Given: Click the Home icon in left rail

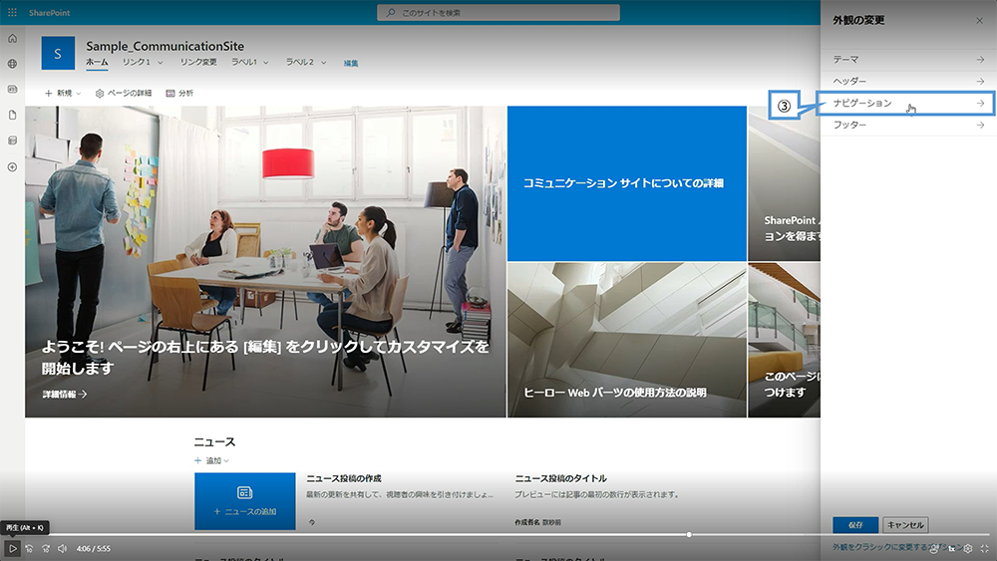Looking at the screenshot, I should (12, 38).
